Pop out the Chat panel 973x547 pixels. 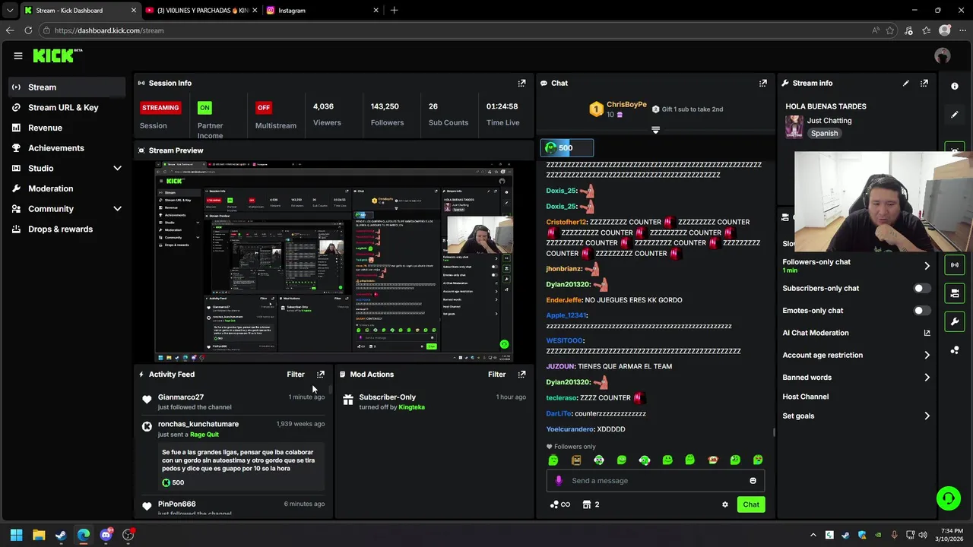(762, 83)
